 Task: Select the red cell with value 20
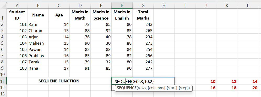click(248, 88)
